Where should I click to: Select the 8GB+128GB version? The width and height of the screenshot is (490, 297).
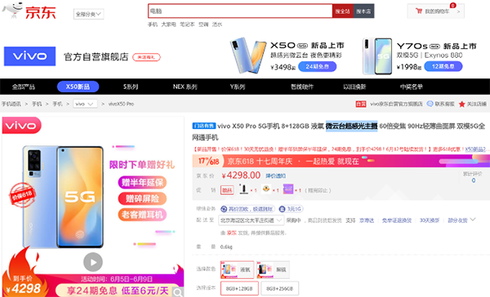[239, 289]
